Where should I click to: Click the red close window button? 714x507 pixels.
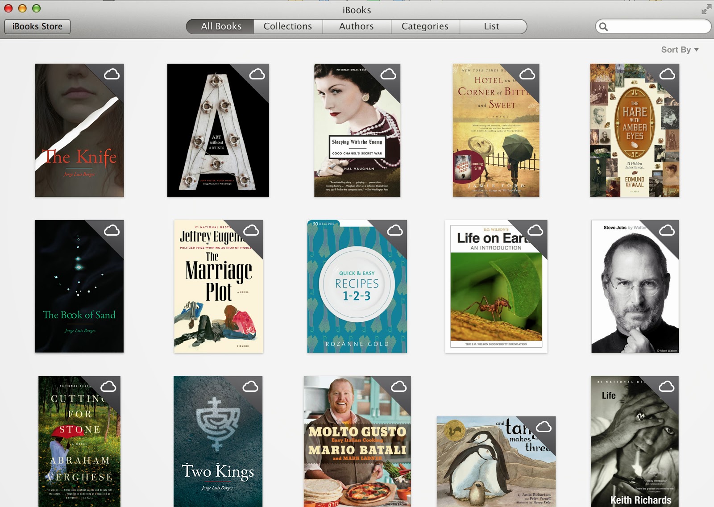pos(8,8)
